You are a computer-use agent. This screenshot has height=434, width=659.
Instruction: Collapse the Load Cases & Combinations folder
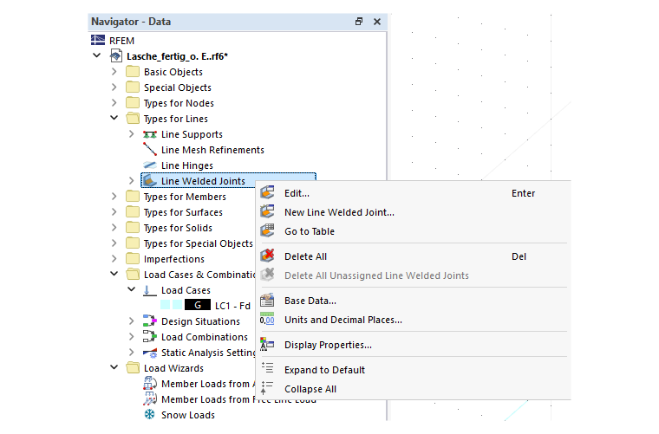point(114,274)
